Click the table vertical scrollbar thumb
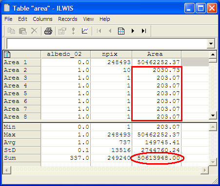Viewport: 220px width, 186px height. click(213, 61)
